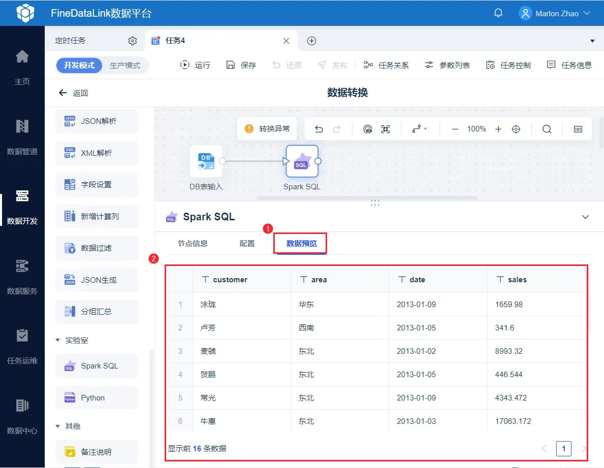Open 任务运维 in the sidebar
This screenshot has width=604, height=468.
click(22, 347)
